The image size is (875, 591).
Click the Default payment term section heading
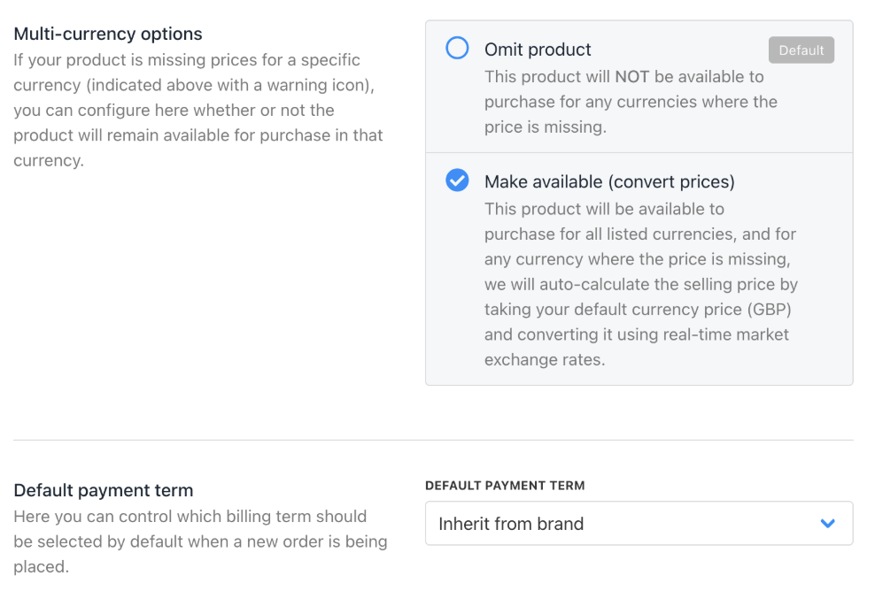pos(104,490)
